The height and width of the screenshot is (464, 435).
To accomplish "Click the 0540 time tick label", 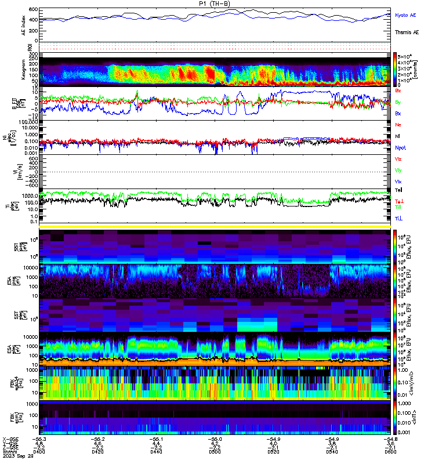I will (332, 452).
